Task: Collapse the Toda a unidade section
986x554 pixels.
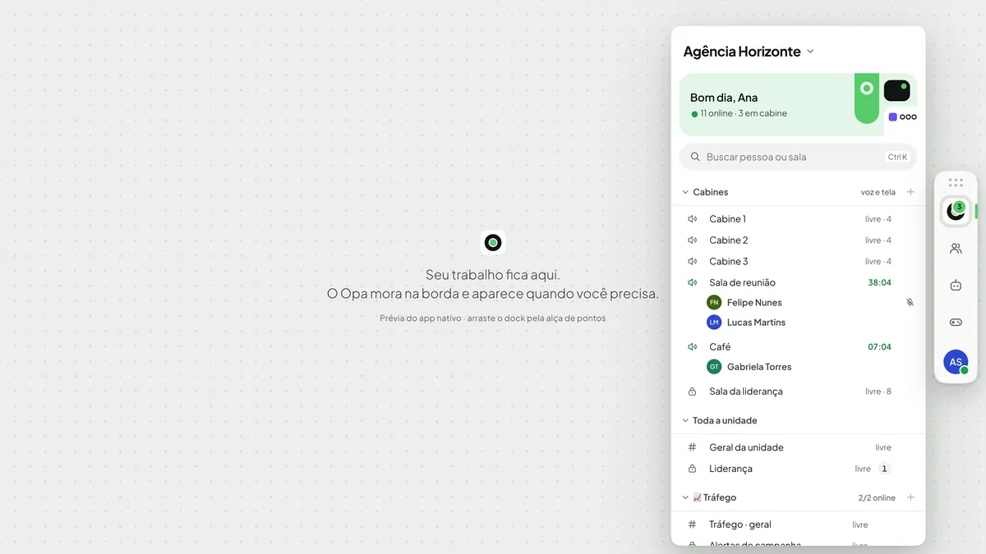Action: [720, 420]
